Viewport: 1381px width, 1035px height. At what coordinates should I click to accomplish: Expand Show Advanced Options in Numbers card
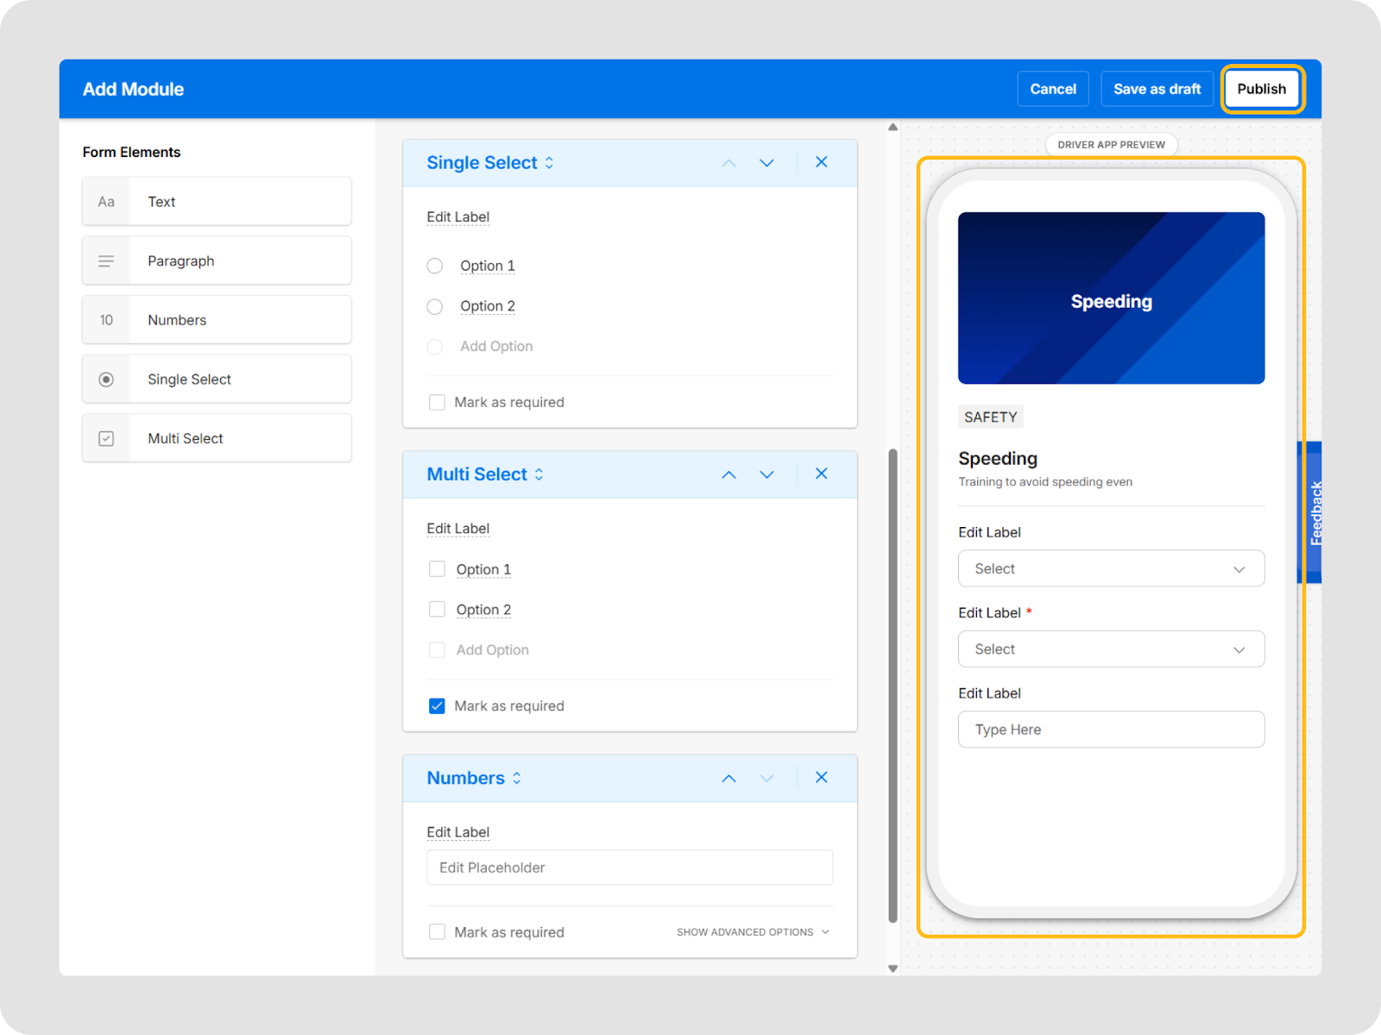752,932
